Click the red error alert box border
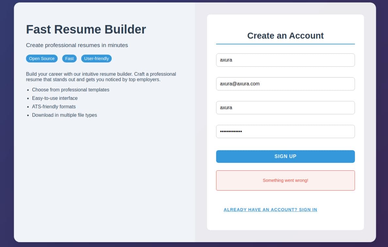 point(285,171)
